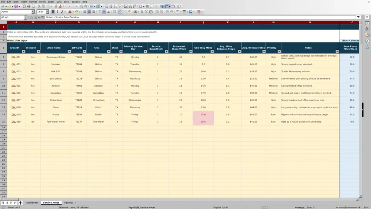Click the Formula equals sign icon

(42, 17)
